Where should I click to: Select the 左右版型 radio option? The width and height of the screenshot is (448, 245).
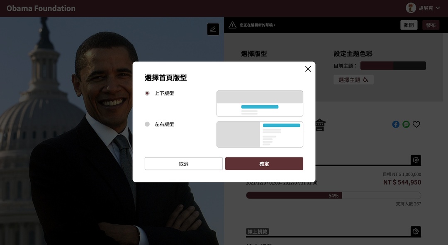pyautogui.click(x=147, y=124)
